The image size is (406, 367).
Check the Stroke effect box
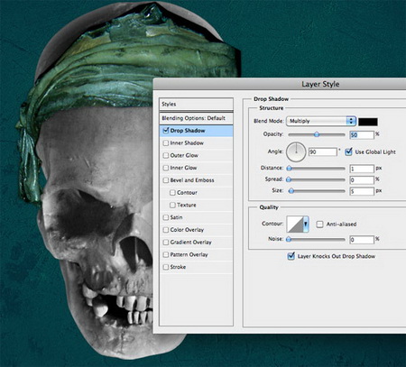[x=165, y=267]
